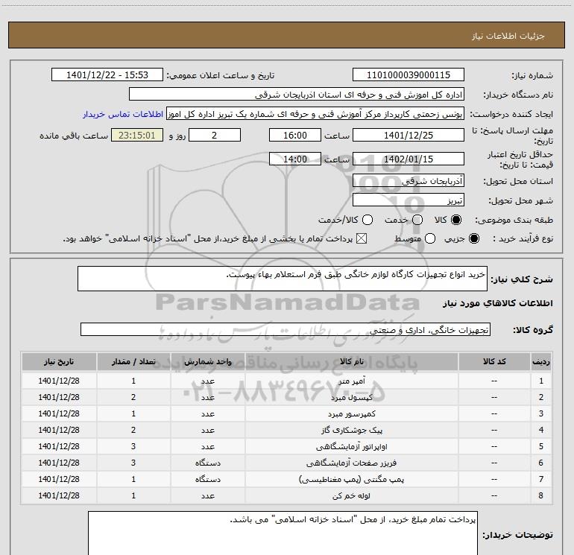Screen dimensions: 574x555
Task: Click remaining time field 23:15:01
Action: [137, 136]
